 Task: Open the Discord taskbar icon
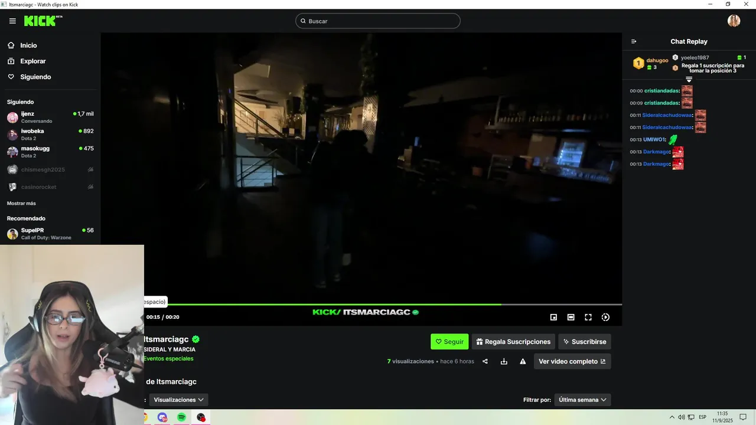(x=162, y=417)
